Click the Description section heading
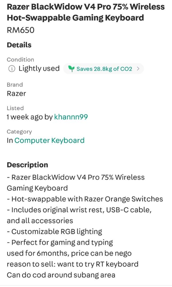The width and height of the screenshot is (172, 287). click(x=27, y=165)
